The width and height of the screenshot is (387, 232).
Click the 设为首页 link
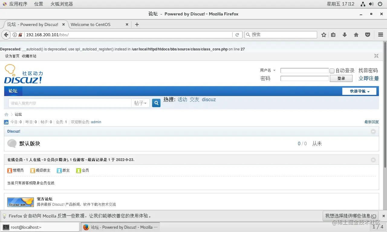(x=12, y=56)
